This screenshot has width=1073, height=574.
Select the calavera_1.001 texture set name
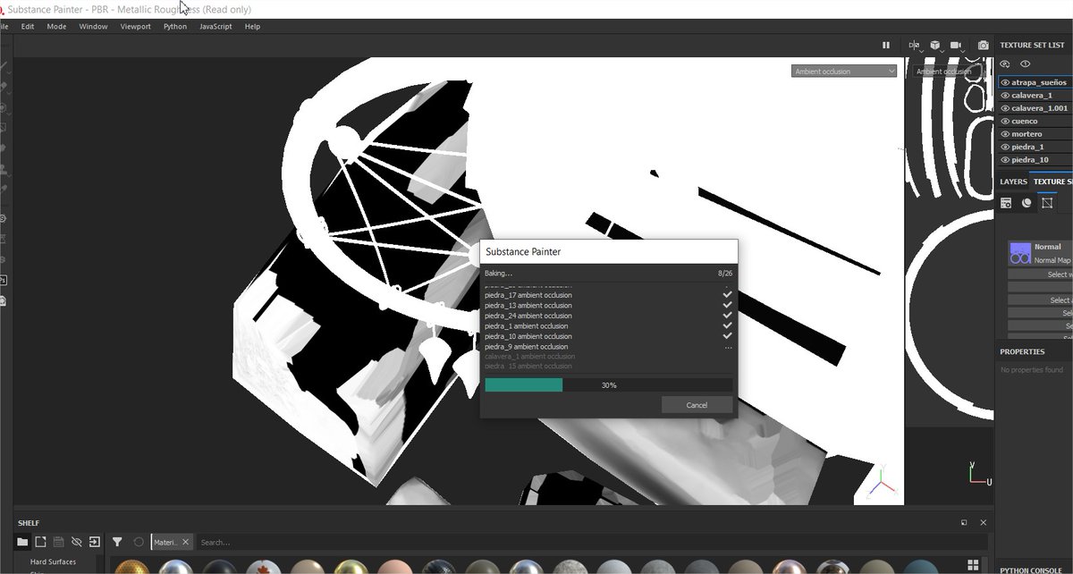click(1039, 108)
